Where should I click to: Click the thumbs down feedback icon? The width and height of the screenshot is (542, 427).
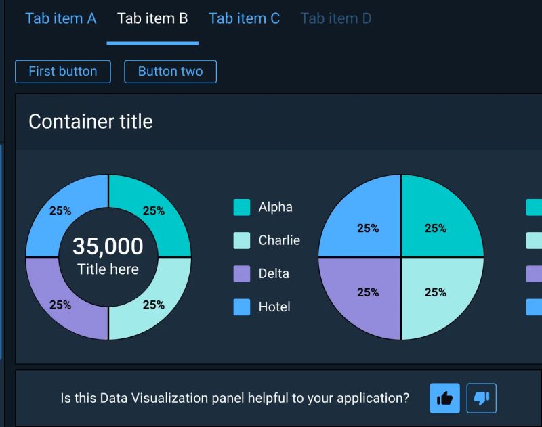click(482, 398)
